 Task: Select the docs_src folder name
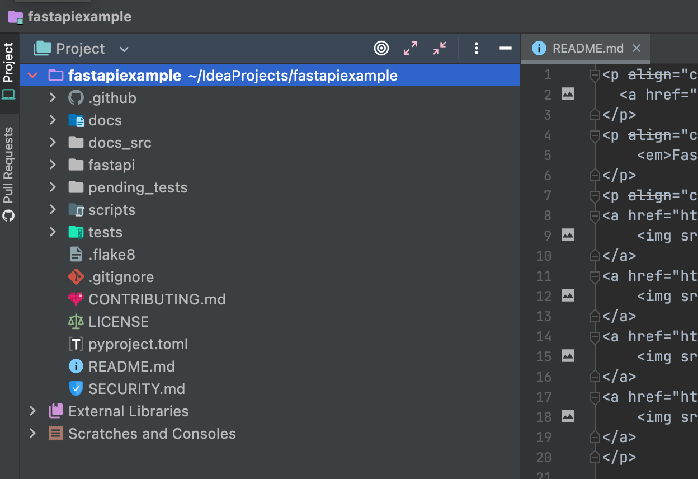point(120,143)
